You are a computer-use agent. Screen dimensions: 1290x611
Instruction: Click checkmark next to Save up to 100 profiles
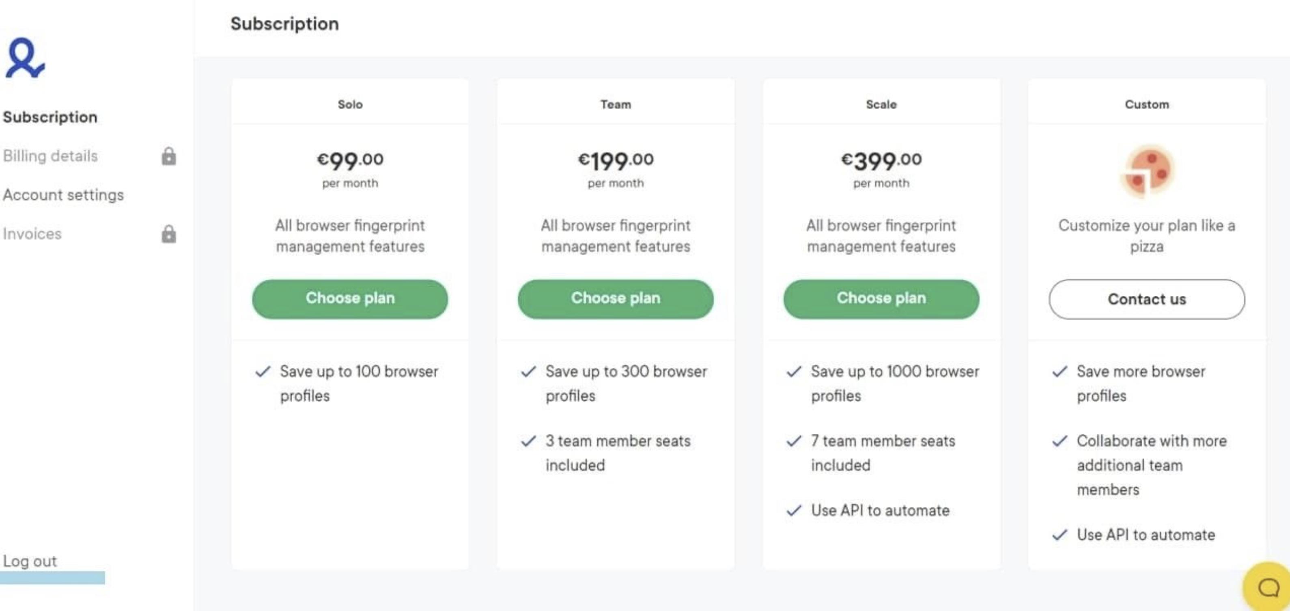(x=263, y=371)
